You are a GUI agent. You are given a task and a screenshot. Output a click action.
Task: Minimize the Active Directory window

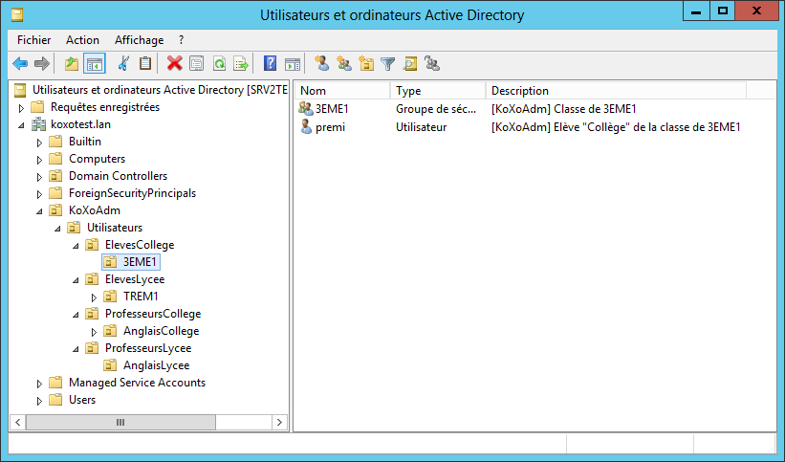coord(696,11)
